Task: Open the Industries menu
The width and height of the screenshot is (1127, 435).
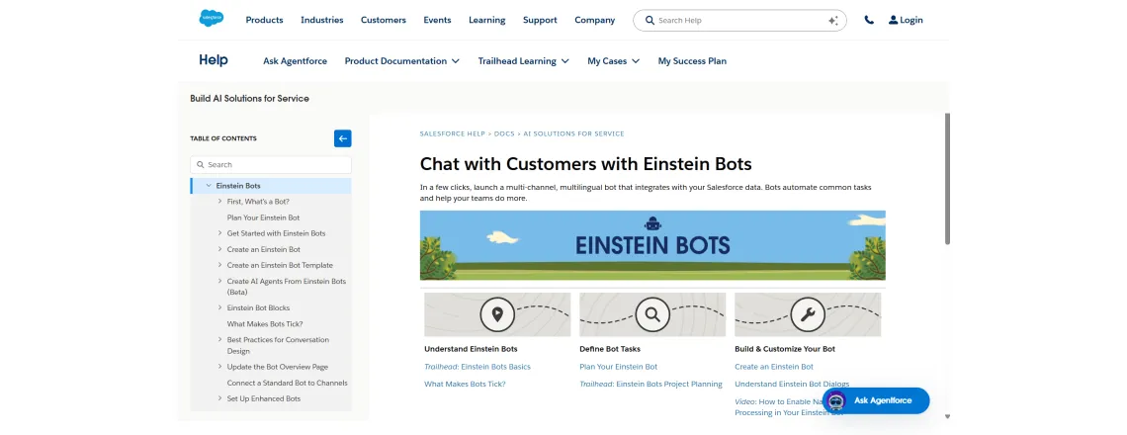Action: (x=322, y=20)
